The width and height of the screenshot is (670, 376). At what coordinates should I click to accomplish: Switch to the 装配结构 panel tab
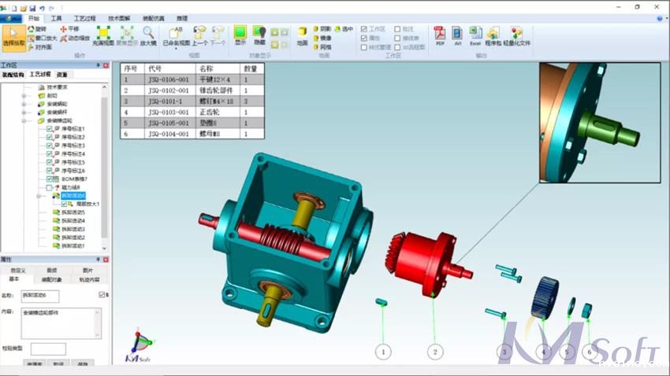click(13, 75)
